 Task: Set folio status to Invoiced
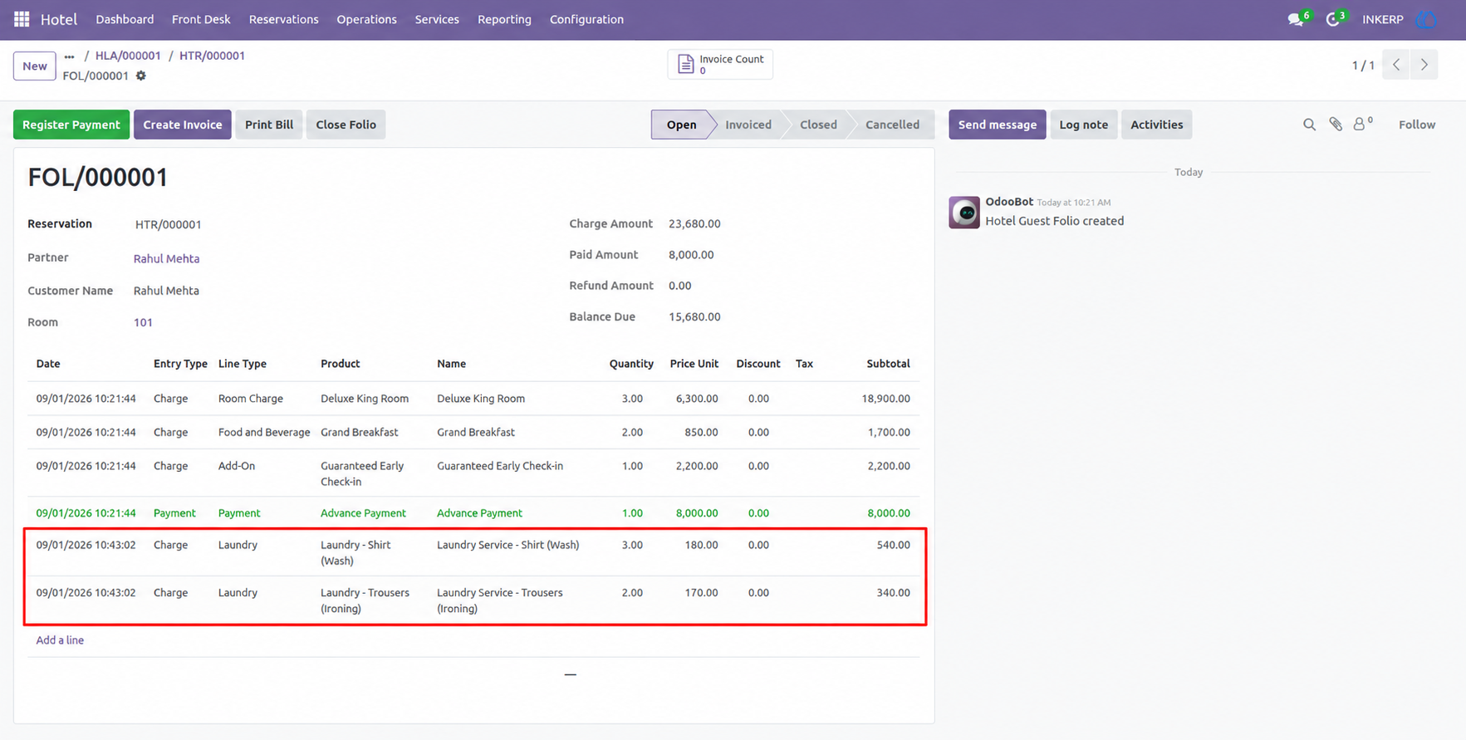(x=748, y=125)
